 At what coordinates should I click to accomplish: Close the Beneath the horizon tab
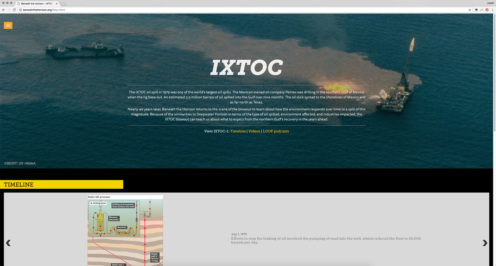pos(57,4)
